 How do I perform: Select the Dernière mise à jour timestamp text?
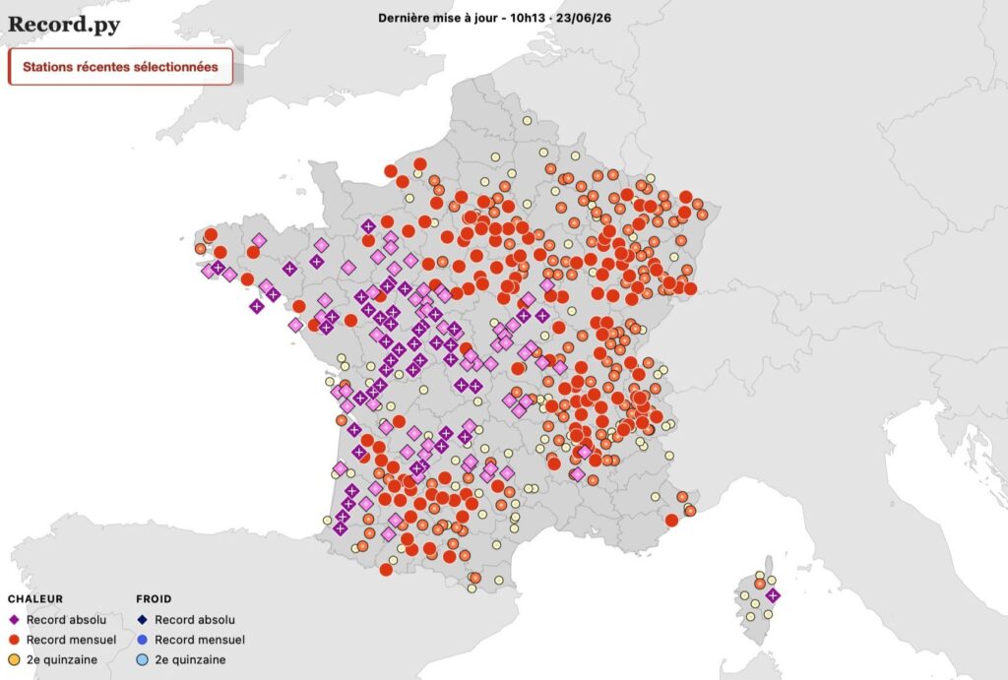click(x=494, y=18)
